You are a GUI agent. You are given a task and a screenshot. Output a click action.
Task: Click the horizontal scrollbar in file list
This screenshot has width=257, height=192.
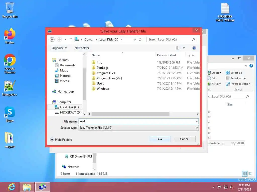(130, 114)
